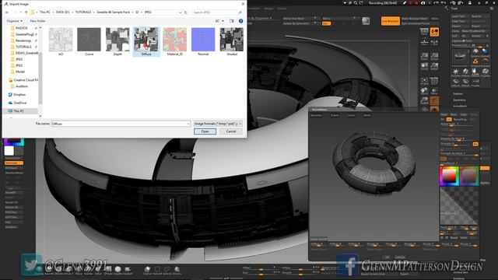This screenshot has width=498, height=280.
Task: Click the Zoom button in preview window
Action: pos(351,115)
